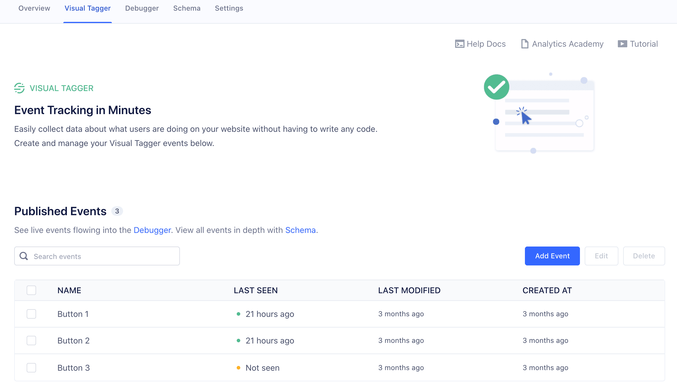Click the Visual Tagger logo icon
The image size is (677, 389).
pyautogui.click(x=19, y=88)
